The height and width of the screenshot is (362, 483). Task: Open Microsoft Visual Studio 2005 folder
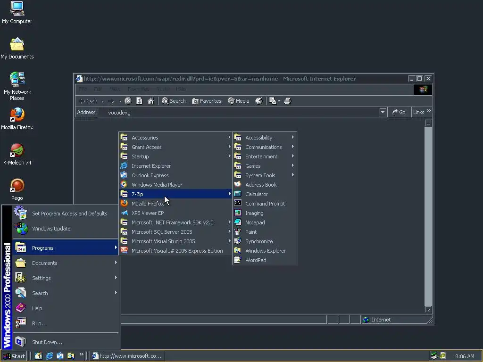(175, 241)
